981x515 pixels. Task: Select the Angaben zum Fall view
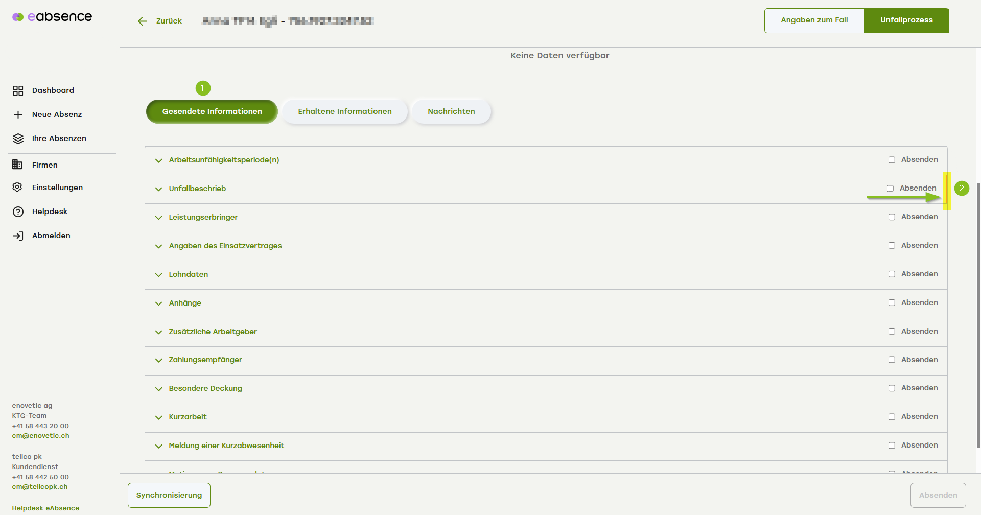tap(814, 20)
